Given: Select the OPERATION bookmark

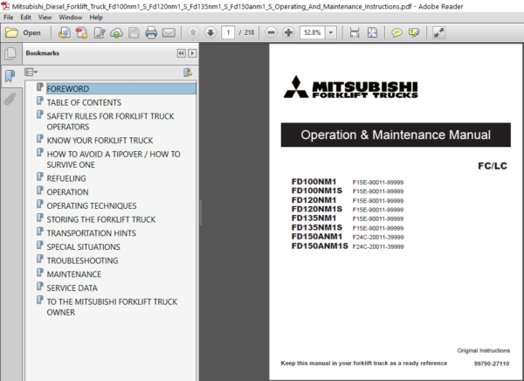Looking at the screenshot, I should point(67,192).
